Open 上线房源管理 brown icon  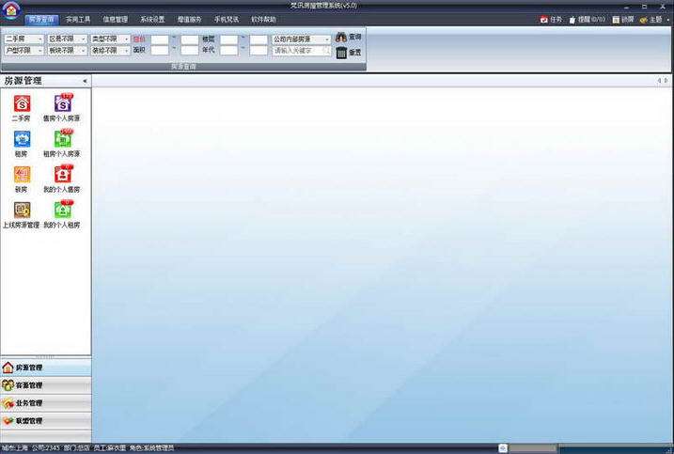point(22,211)
